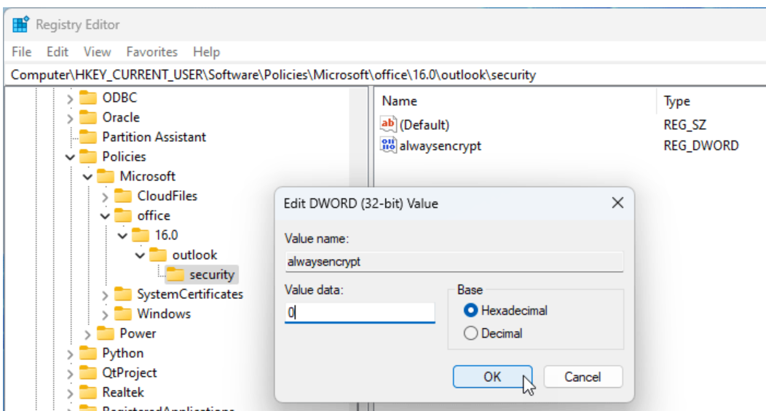766x411 pixels.
Task: Select the Oracle folder icon
Action: click(88, 117)
